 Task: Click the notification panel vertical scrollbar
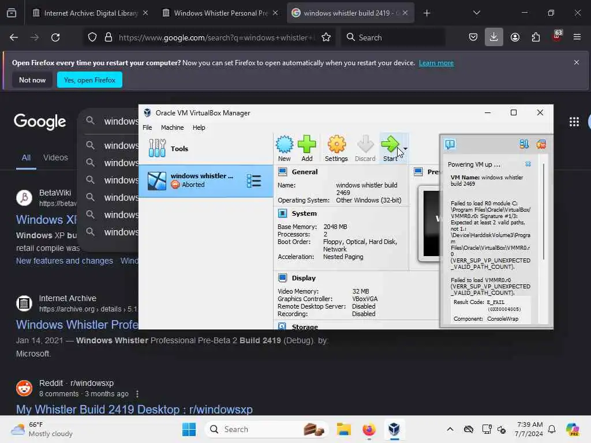544,212
